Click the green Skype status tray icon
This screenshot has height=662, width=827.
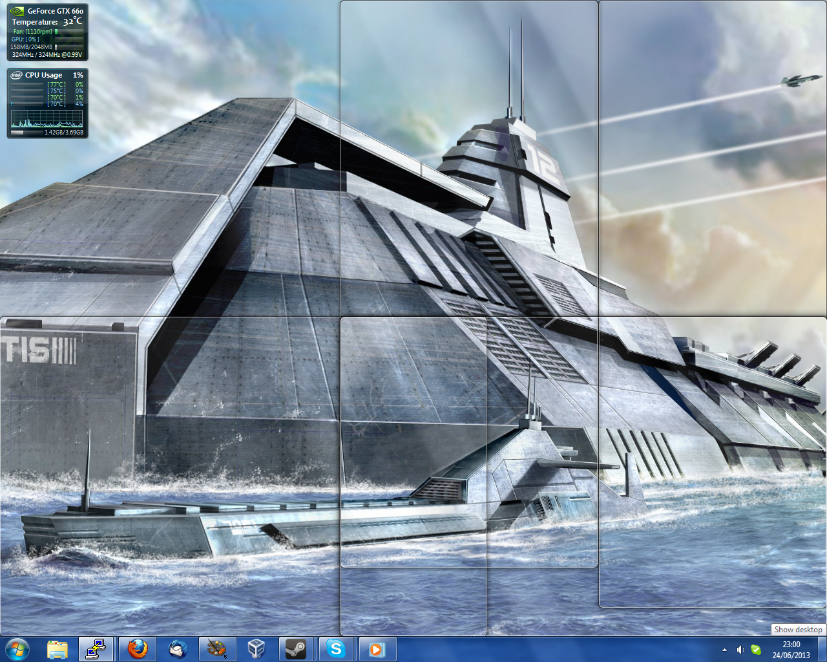[x=755, y=650]
